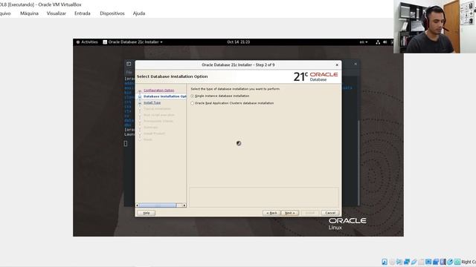Viewport: 476px width, 267px height.
Task: Close the terminal window behind the installer
Action: click(x=356, y=64)
